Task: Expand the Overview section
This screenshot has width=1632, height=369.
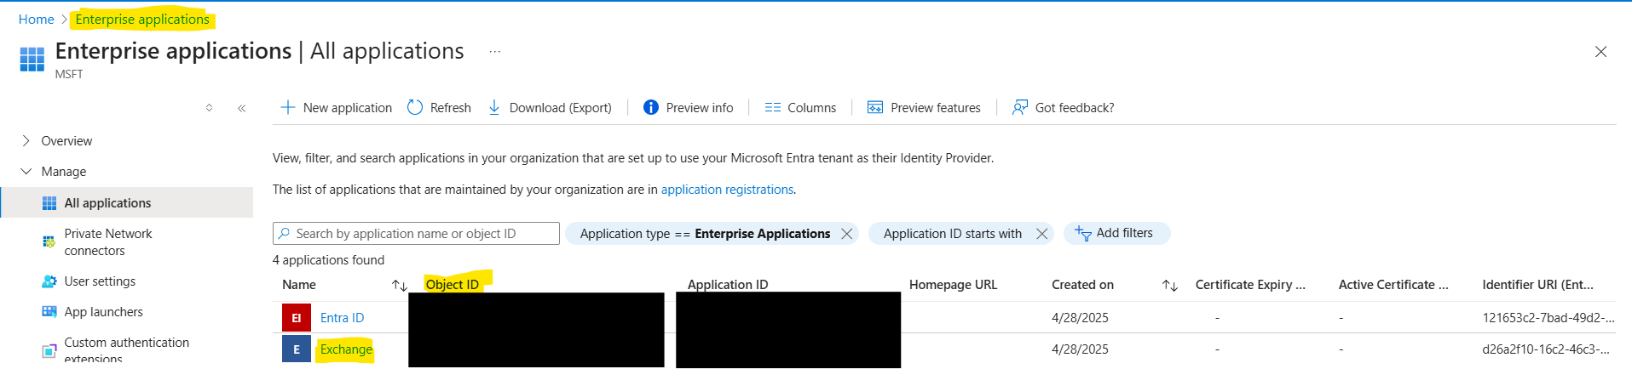Action: click(x=26, y=141)
